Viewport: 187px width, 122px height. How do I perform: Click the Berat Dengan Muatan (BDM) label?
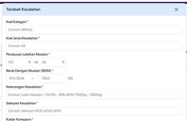coord(28,71)
